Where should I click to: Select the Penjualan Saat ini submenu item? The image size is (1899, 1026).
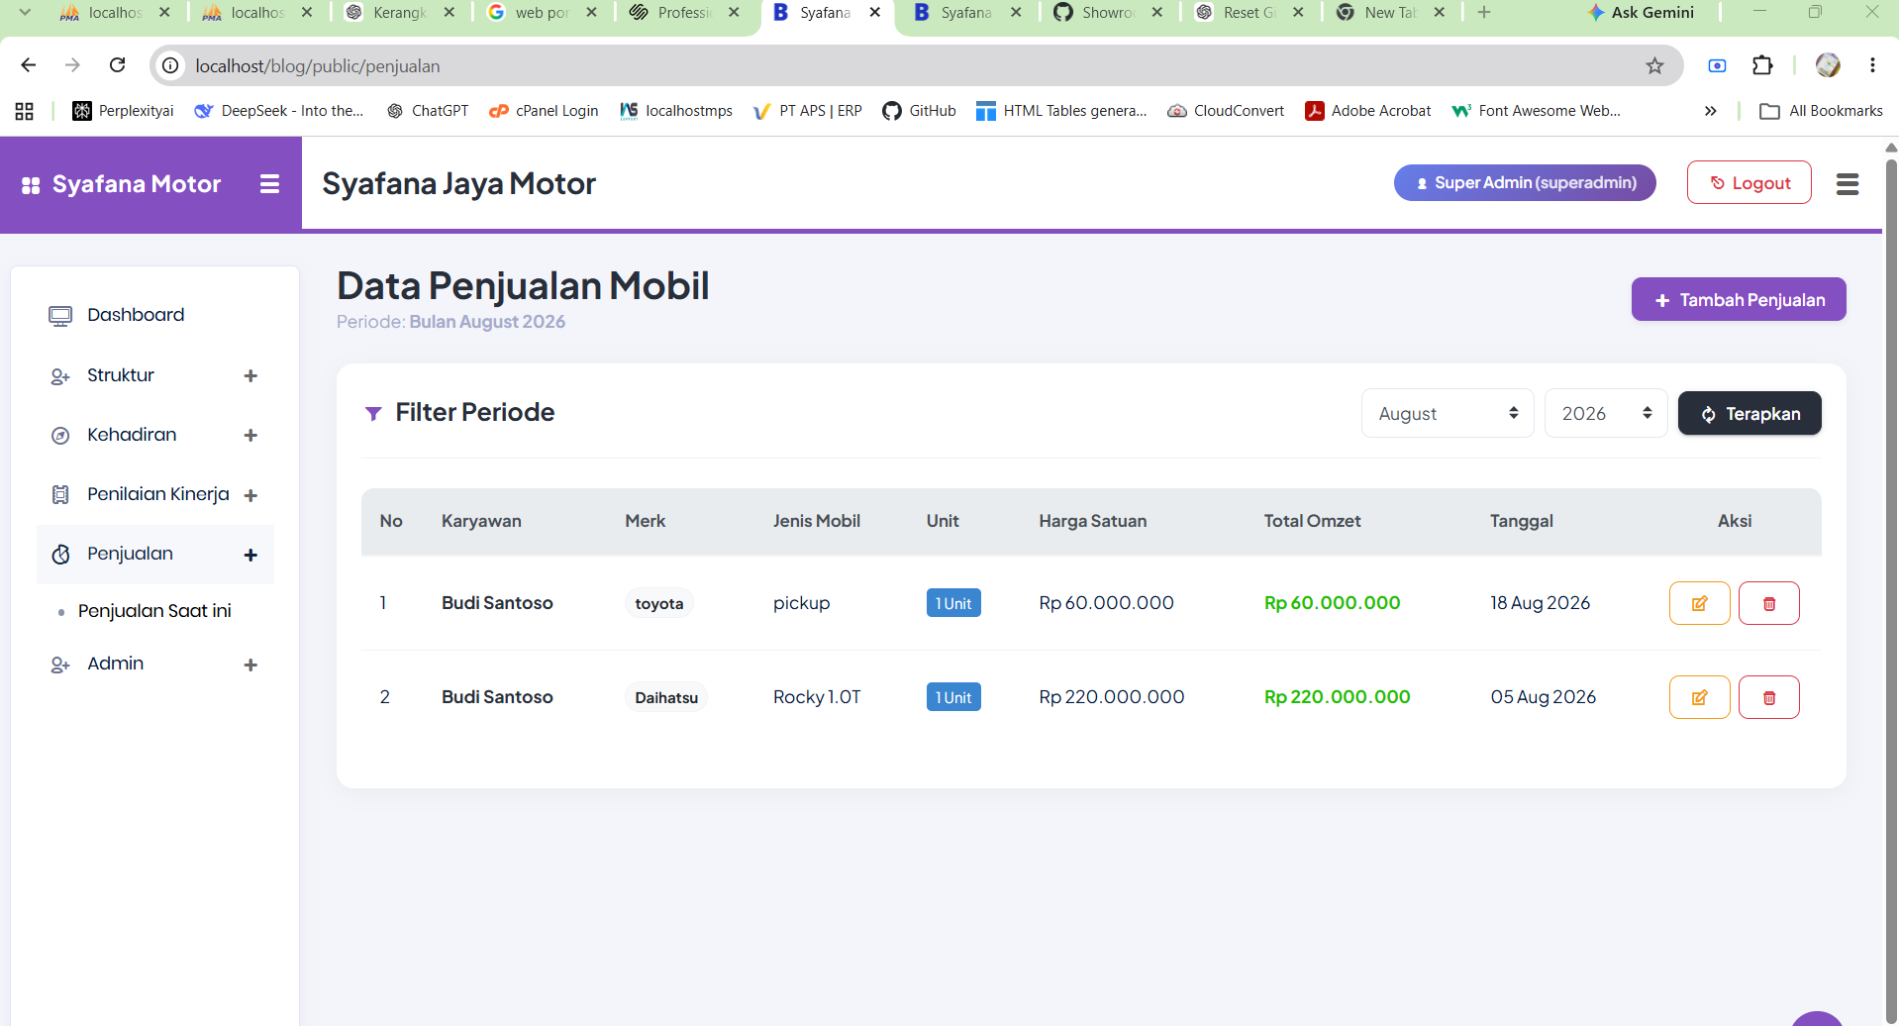[154, 611]
